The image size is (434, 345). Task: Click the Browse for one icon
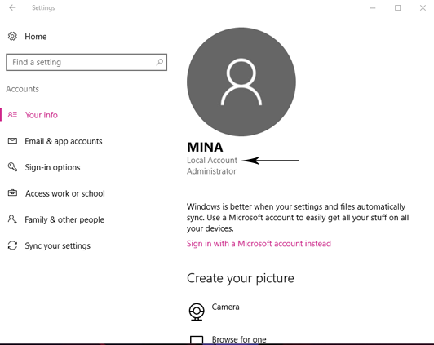click(197, 340)
